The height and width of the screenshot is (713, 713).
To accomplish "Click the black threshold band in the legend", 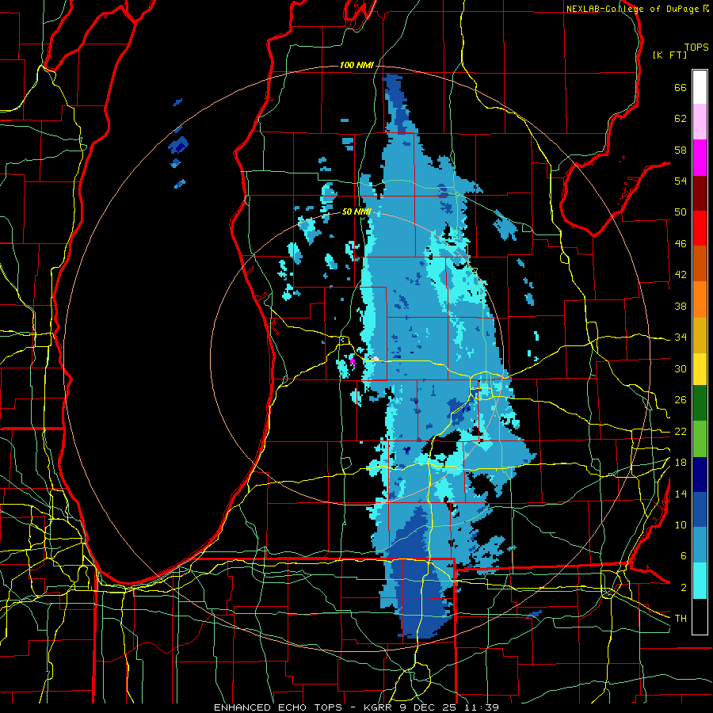I will click(x=700, y=616).
